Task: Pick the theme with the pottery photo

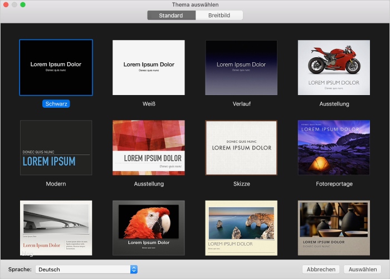Action: pos(334,228)
